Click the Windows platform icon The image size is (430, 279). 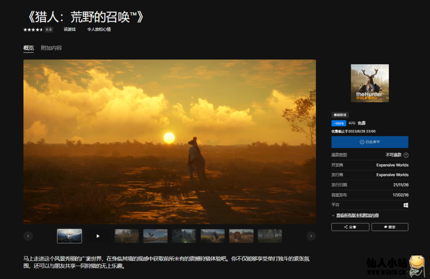pyautogui.click(x=406, y=205)
